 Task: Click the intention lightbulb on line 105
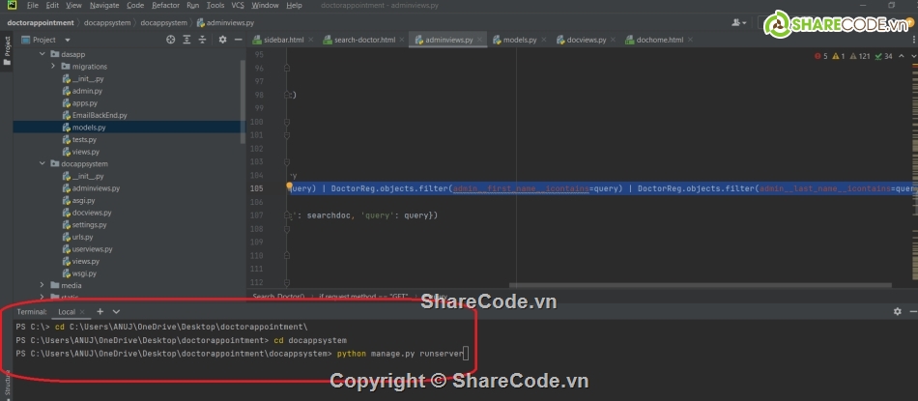click(x=289, y=186)
